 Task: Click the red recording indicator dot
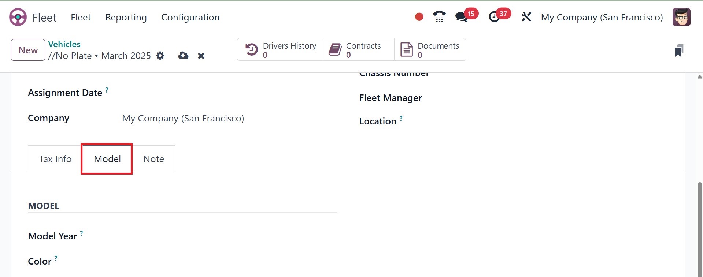coord(419,17)
